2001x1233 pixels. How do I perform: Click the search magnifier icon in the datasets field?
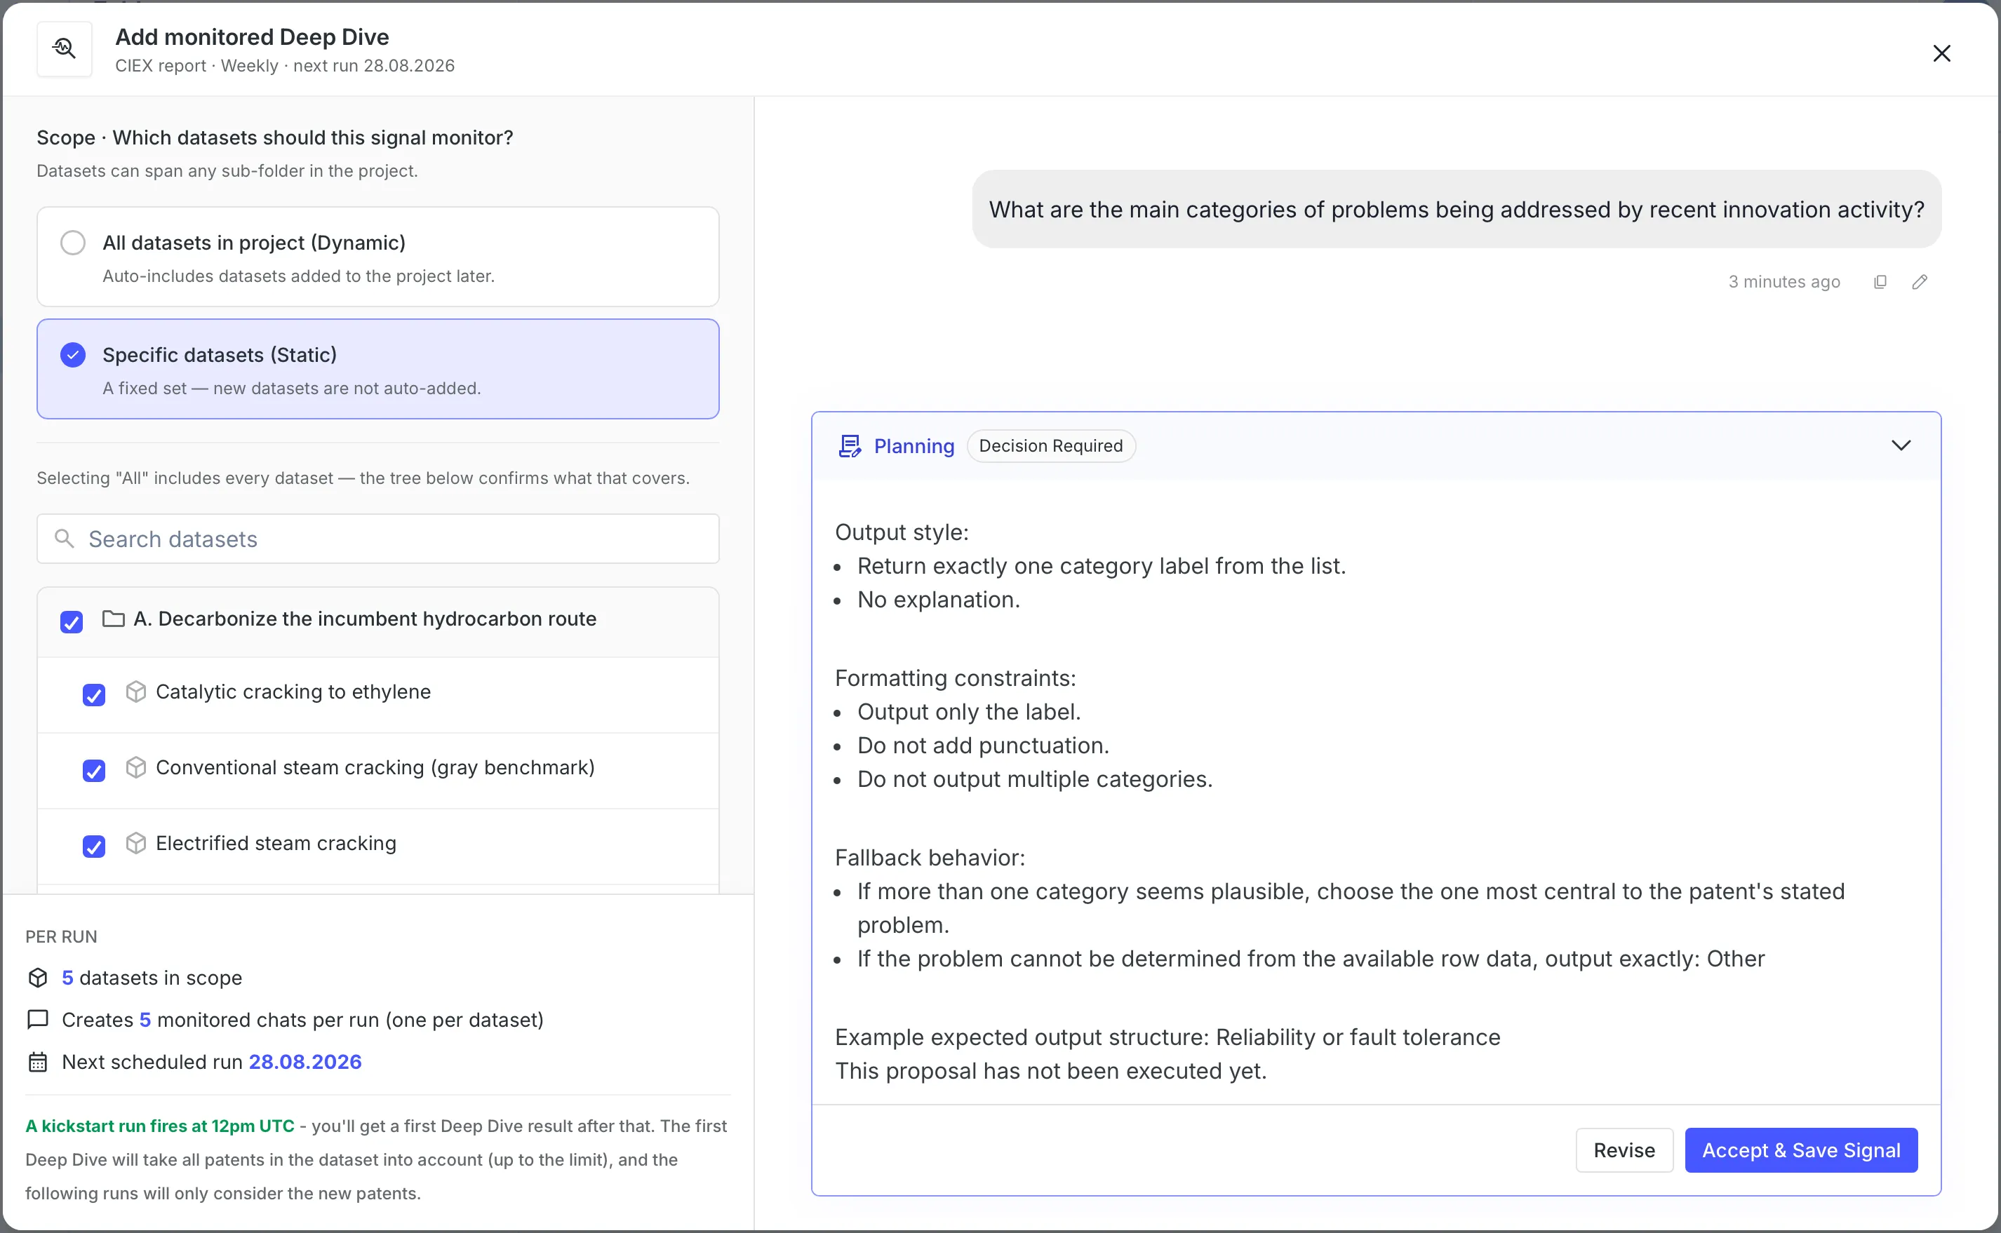click(65, 538)
